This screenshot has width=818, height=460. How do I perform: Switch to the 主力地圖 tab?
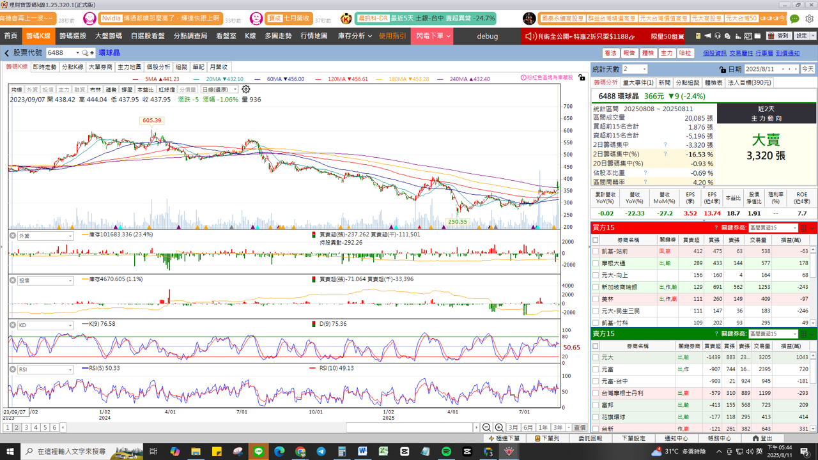130,67
